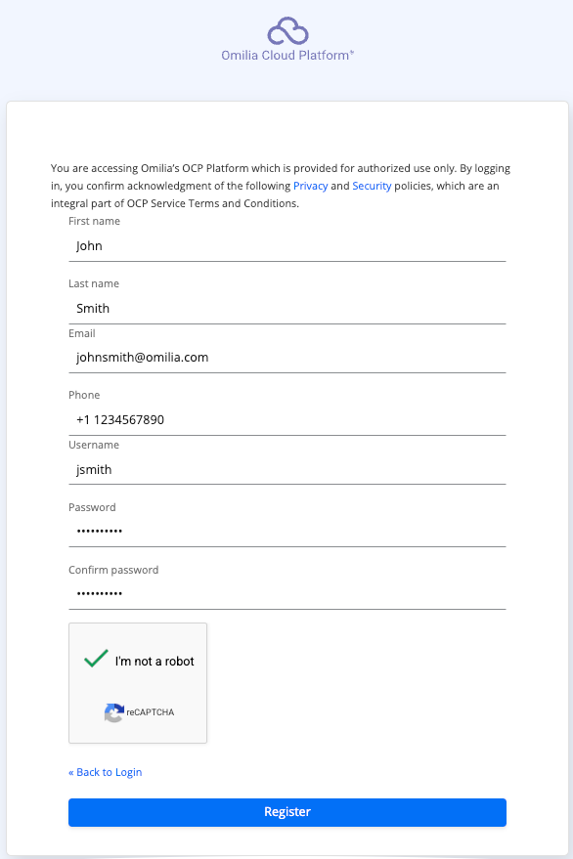Submit the form with Register button
573x859 pixels.
(287, 812)
